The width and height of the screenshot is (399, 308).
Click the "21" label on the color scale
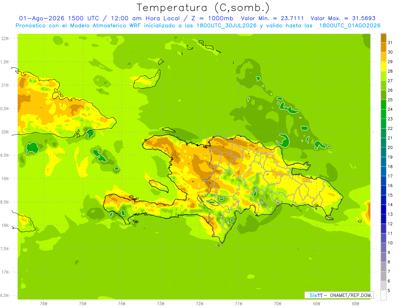(390, 138)
